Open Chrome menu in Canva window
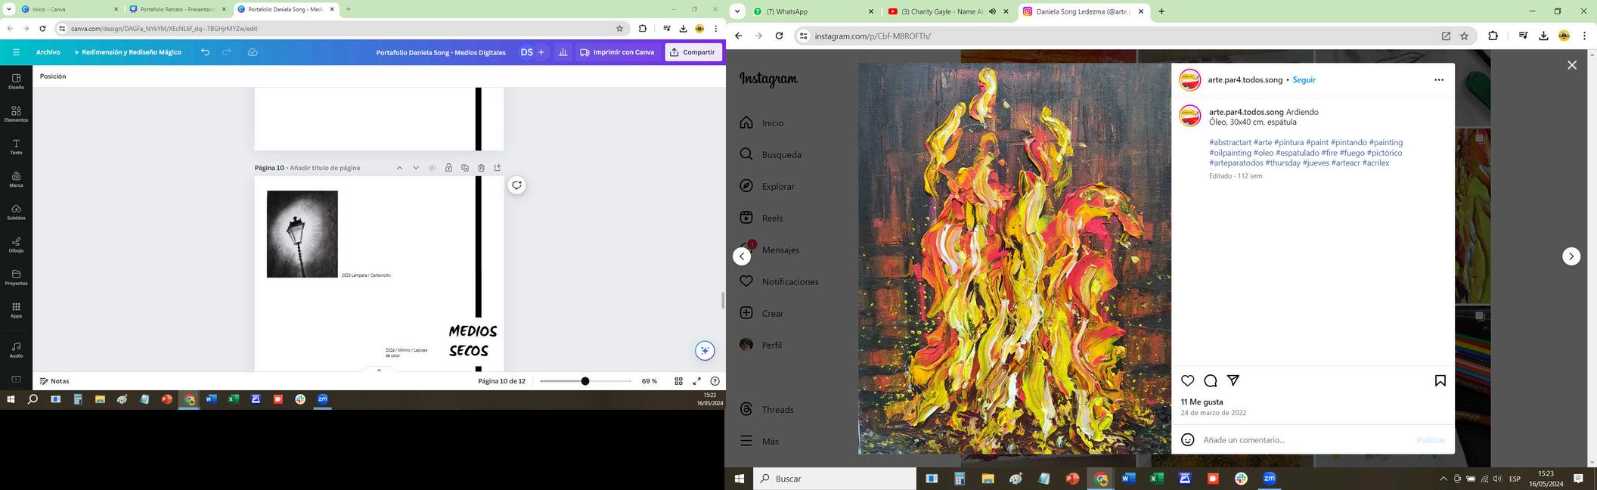1597x490 pixels. pos(715,29)
